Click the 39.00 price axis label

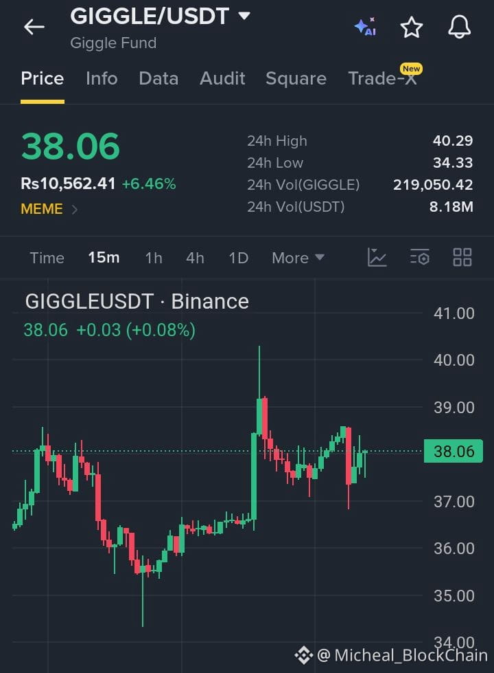pyautogui.click(x=454, y=408)
